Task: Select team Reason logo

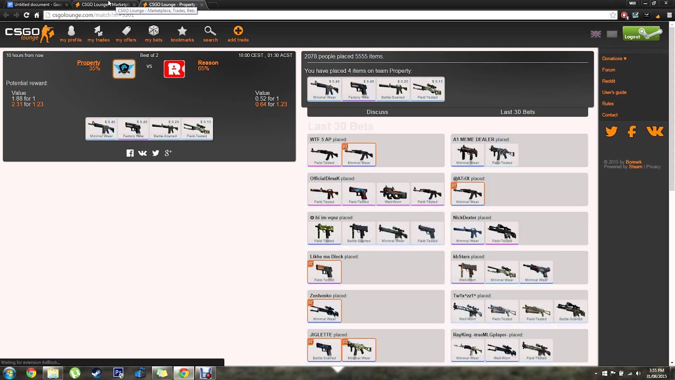Action: [174, 69]
